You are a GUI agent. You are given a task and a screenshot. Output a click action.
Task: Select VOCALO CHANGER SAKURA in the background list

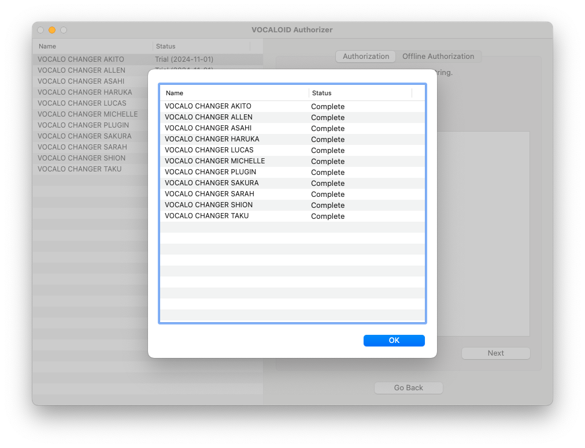click(84, 136)
